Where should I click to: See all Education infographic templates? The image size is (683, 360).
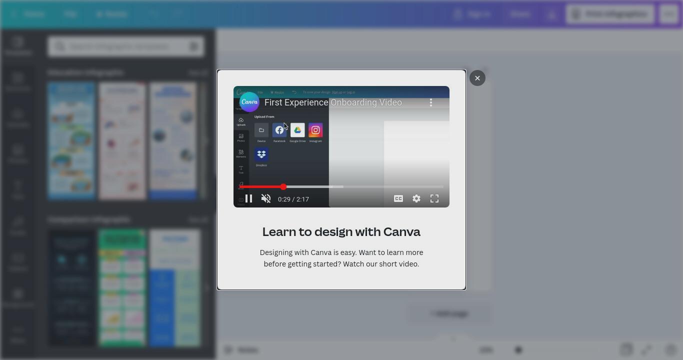click(x=198, y=72)
